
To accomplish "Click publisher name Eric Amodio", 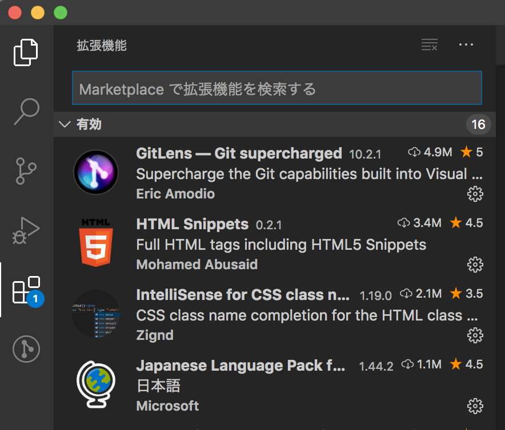I will pos(175,194).
